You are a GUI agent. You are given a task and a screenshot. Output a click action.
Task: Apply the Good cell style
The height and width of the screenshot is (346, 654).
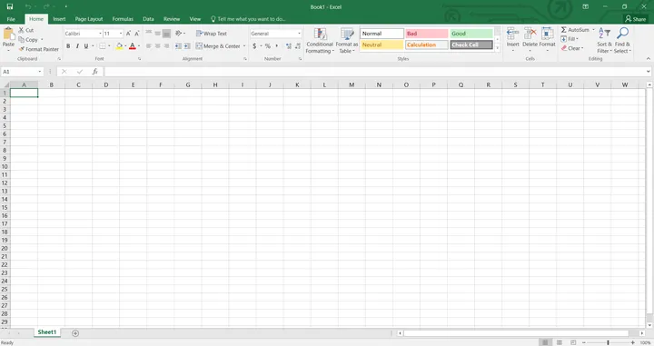tap(471, 34)
